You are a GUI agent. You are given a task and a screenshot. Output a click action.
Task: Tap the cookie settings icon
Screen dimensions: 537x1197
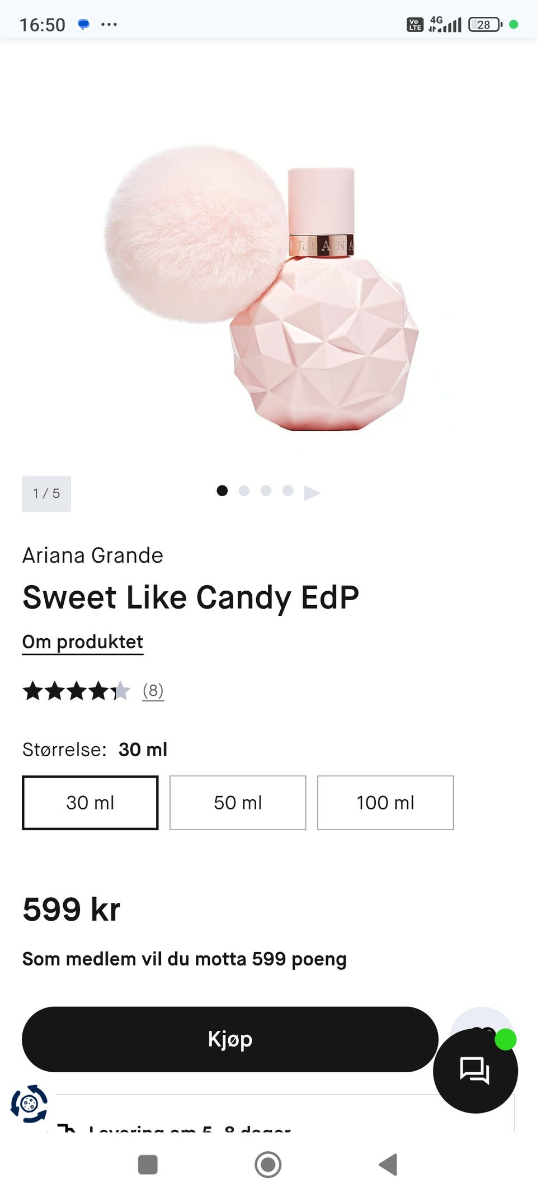29,1104
